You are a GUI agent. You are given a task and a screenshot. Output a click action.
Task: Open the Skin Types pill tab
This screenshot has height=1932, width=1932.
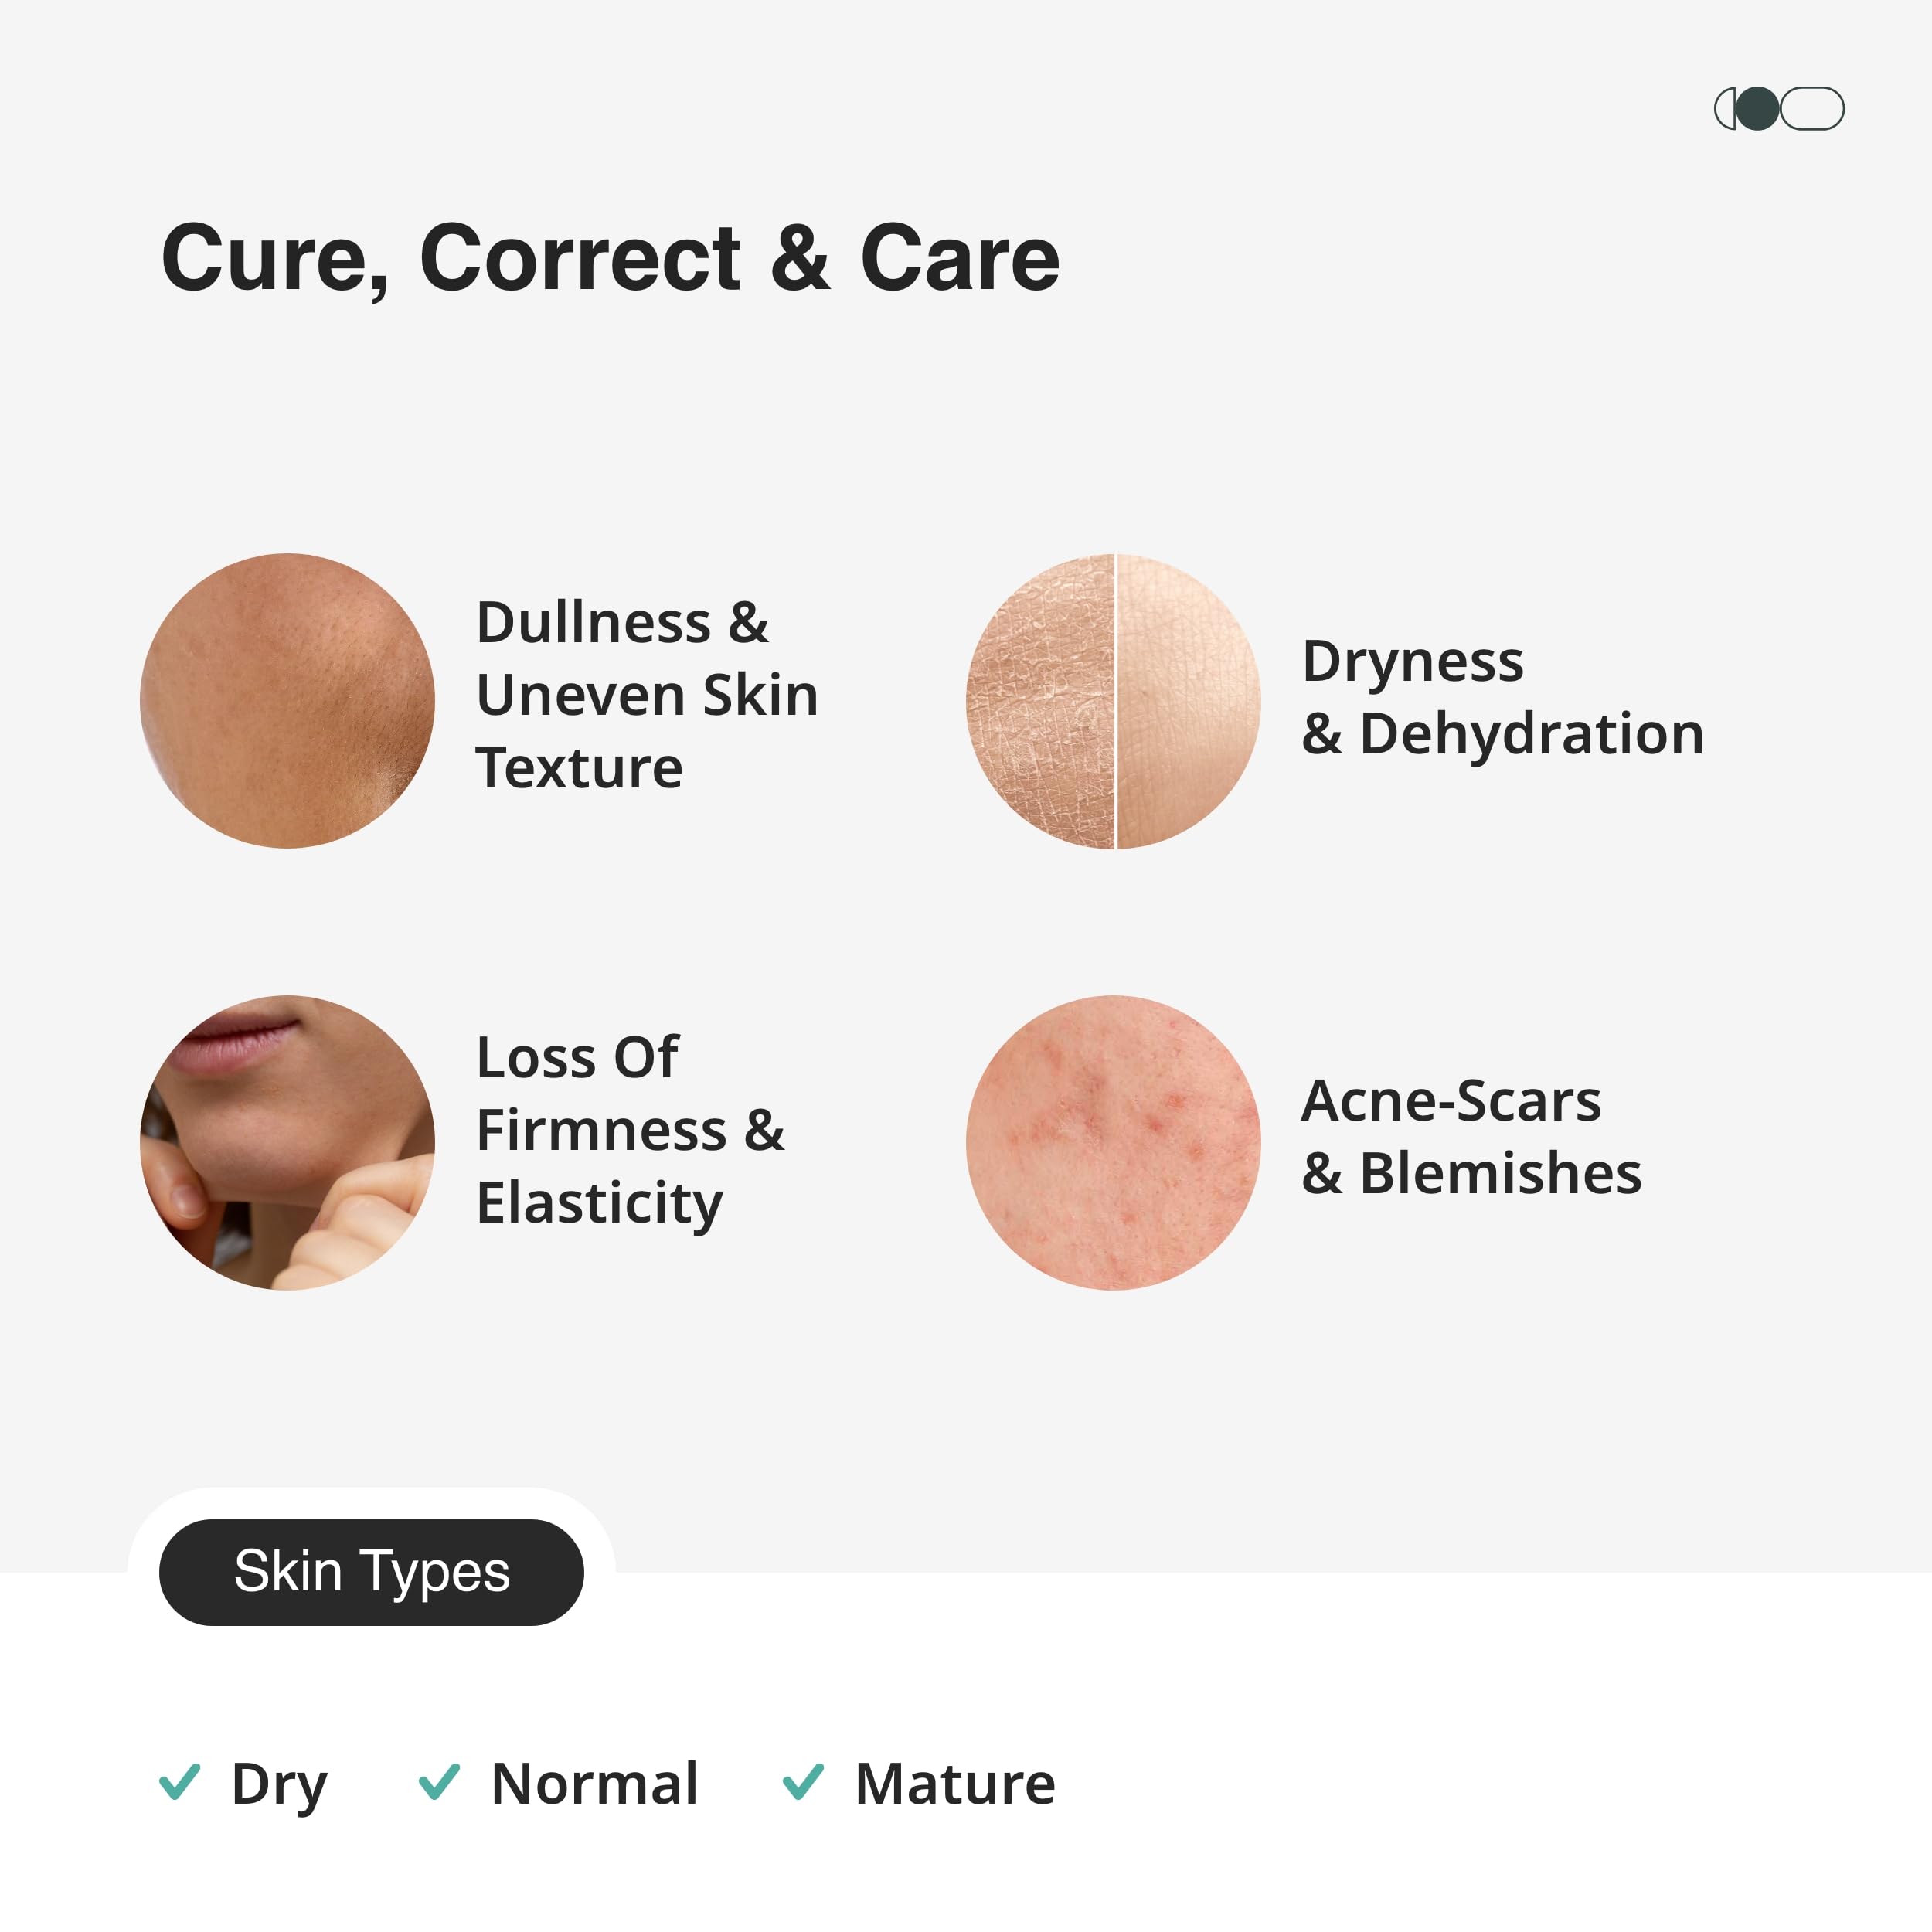[x=371, y=1572]
